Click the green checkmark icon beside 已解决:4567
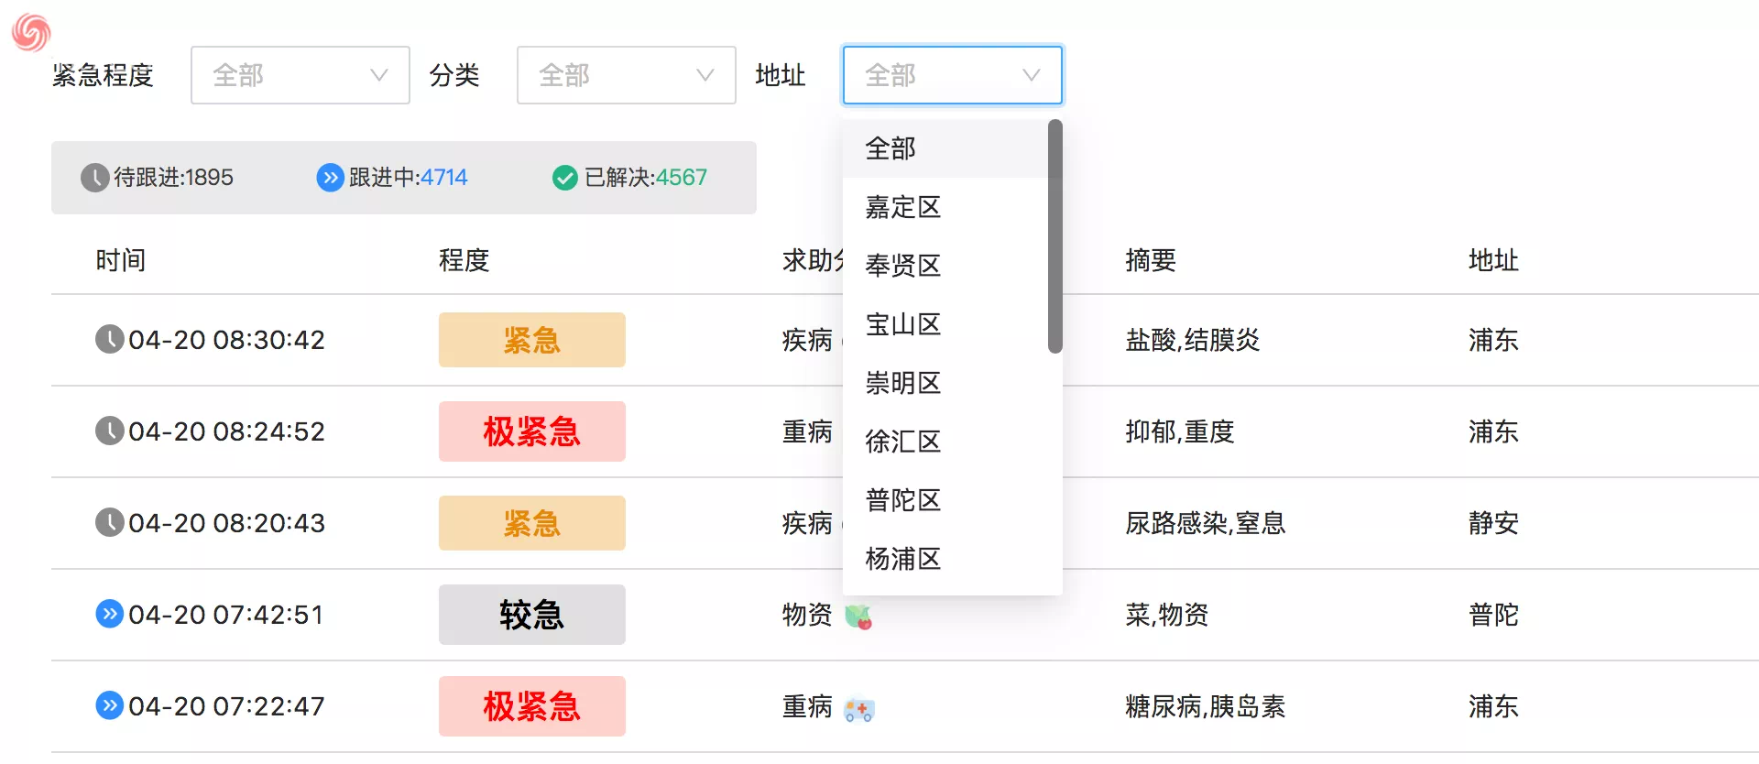The image size is (1759, 764). [x=565, y=178]
